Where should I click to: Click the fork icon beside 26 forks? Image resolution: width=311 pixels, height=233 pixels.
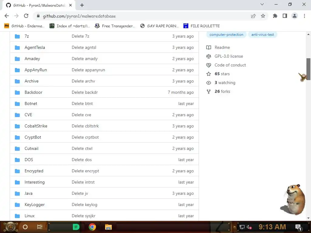(x=208, y=92)
